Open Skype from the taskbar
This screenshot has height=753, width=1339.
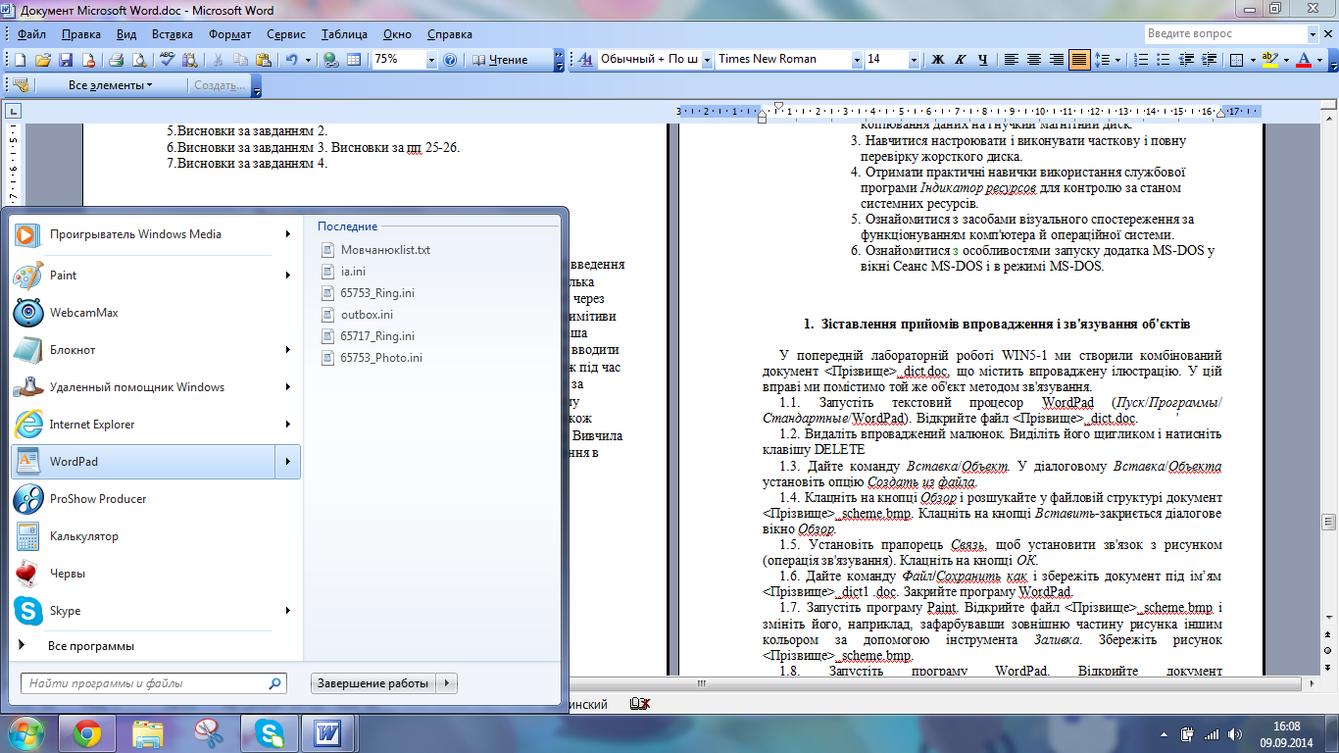pos(269,732)
